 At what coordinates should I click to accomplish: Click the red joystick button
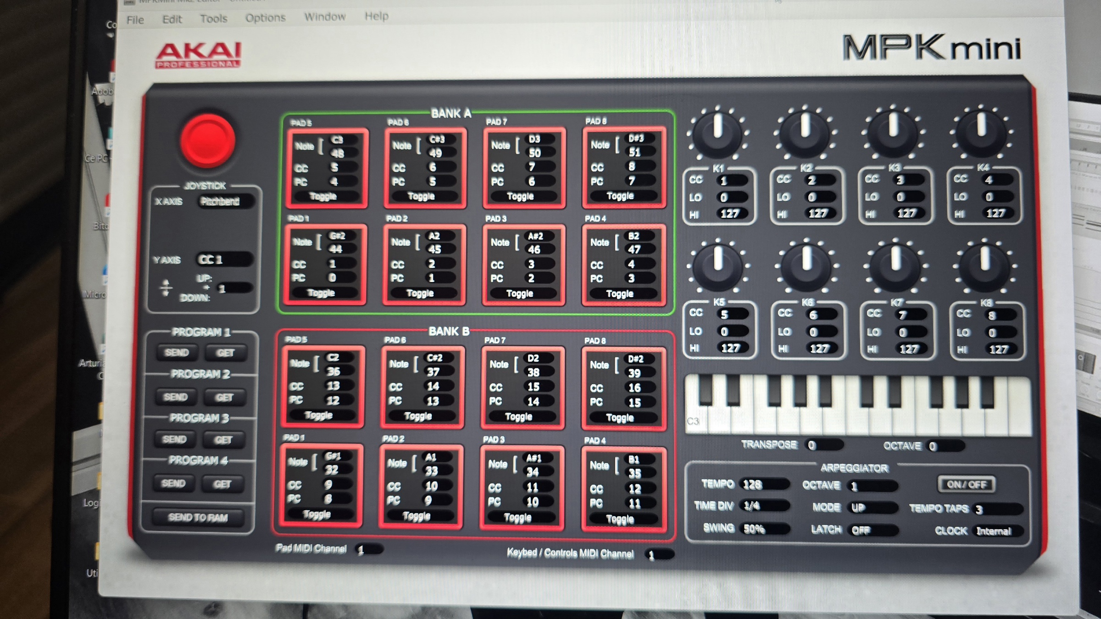(208, 141)
